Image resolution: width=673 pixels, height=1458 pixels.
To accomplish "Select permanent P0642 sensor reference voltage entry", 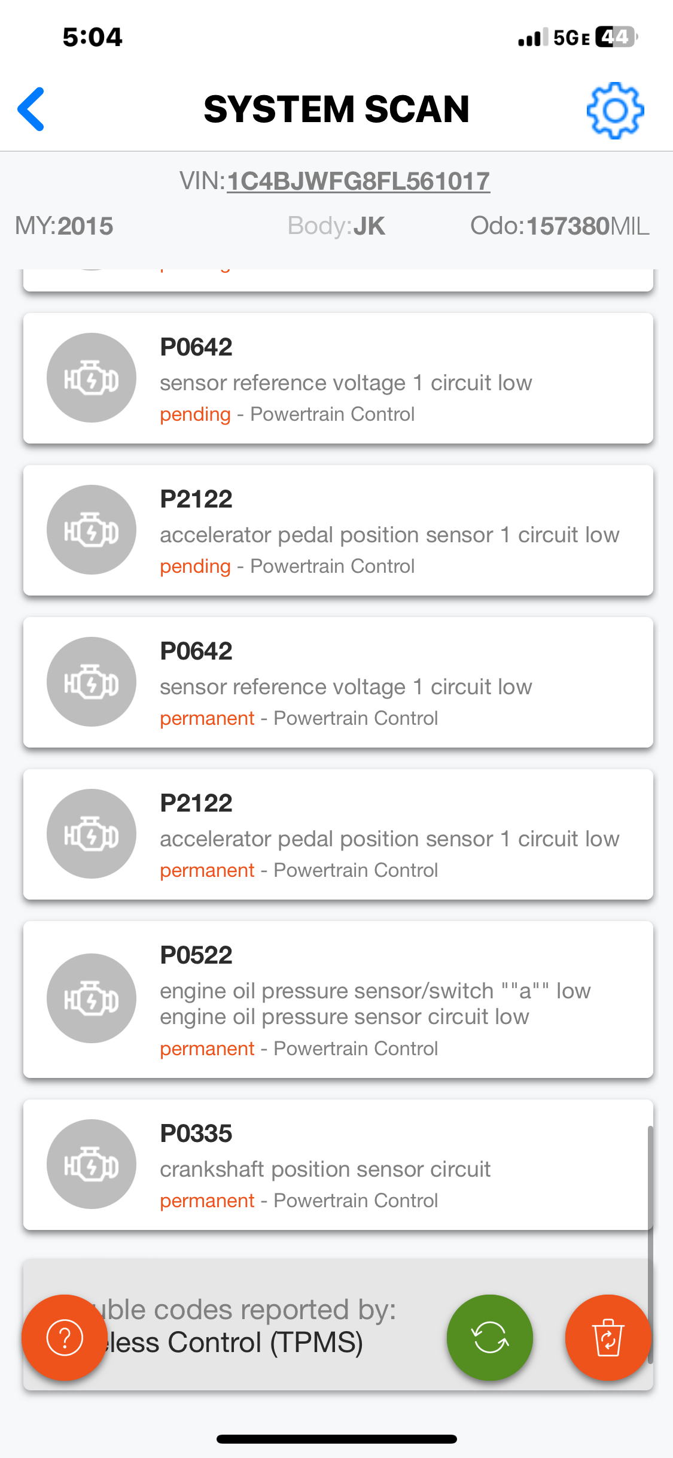I will coord(383,683).
